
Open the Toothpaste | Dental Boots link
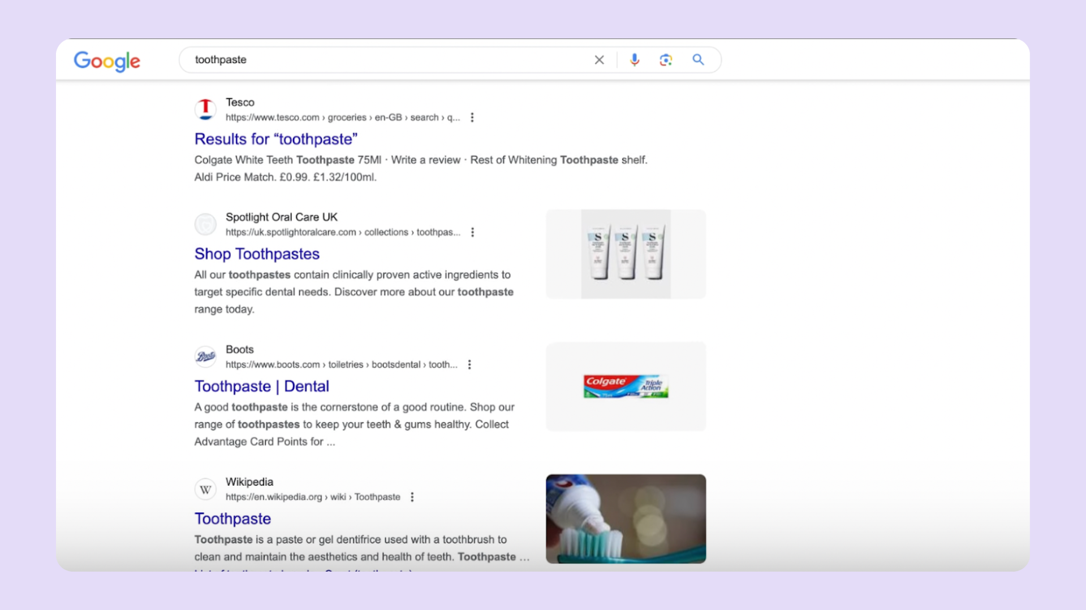pos(261,386)
